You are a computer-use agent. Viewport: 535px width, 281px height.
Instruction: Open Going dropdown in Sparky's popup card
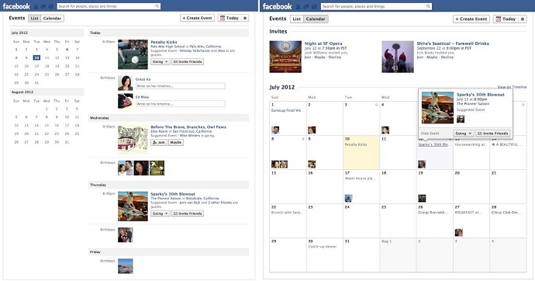[x=464, y=134]
